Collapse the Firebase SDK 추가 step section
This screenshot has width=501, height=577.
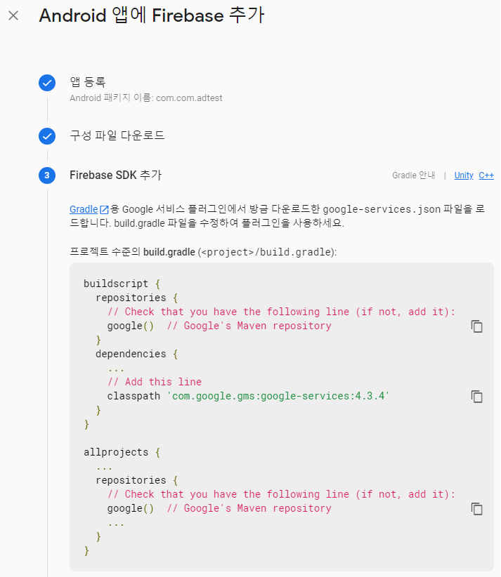pos(112,175)
